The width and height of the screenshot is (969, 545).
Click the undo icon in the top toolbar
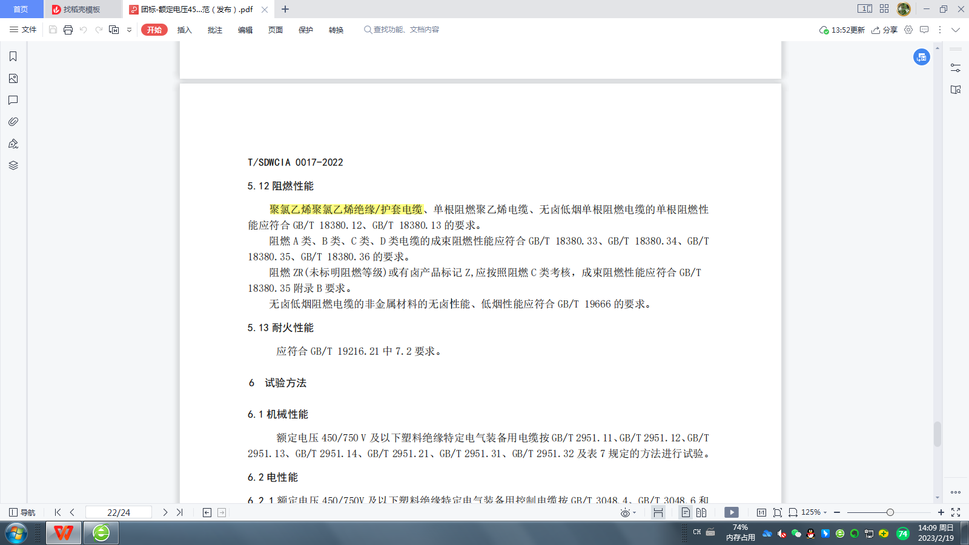(x=82, y=29)
